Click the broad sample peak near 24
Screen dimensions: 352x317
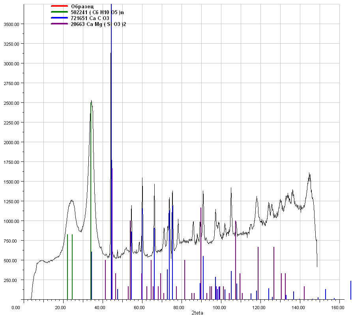[x=71, y=200]
